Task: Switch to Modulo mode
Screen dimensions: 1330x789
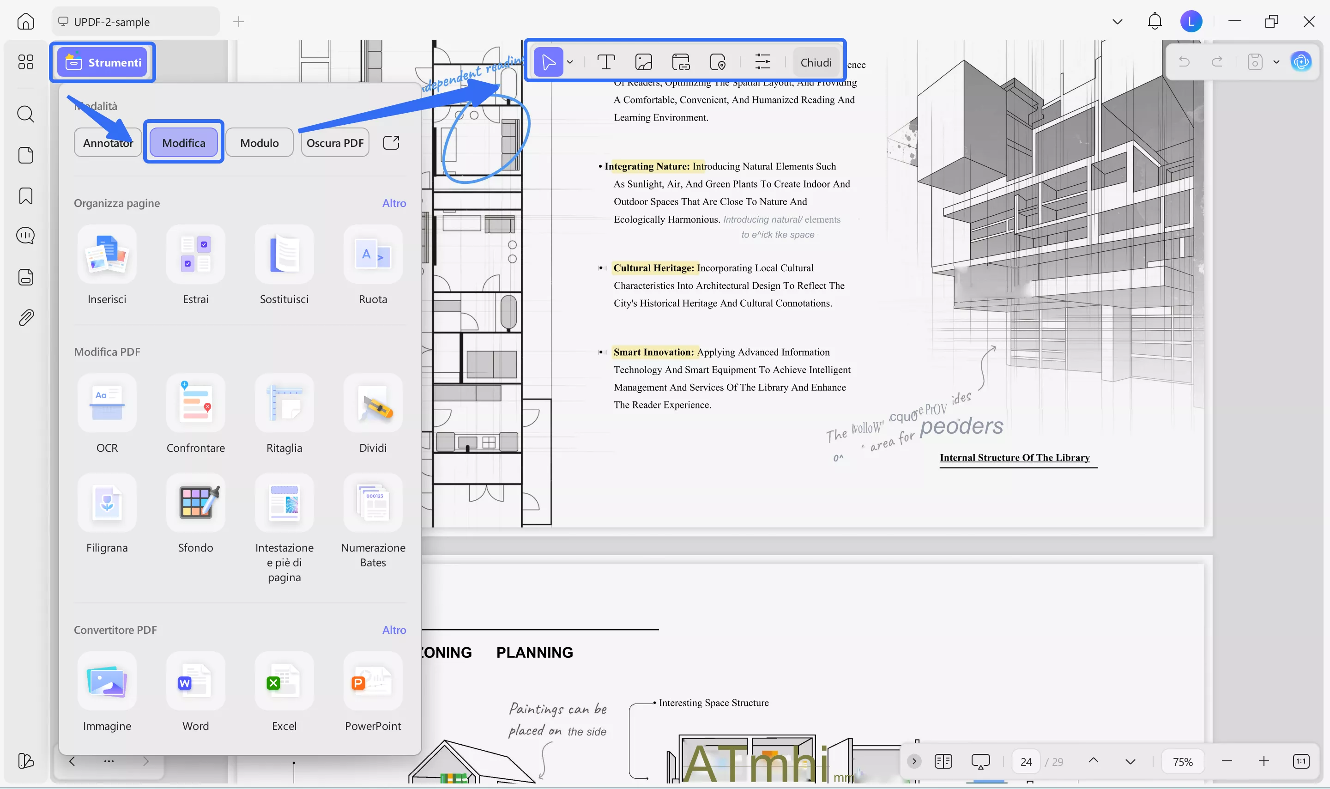Action: (x=260, y=142)
